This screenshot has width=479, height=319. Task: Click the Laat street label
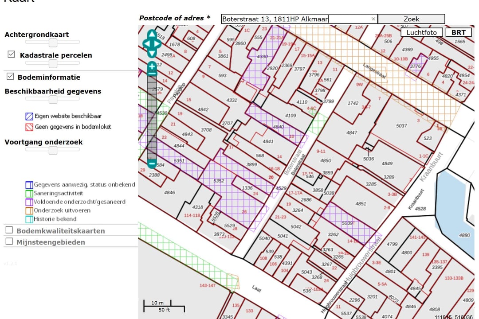coord(257,288)
